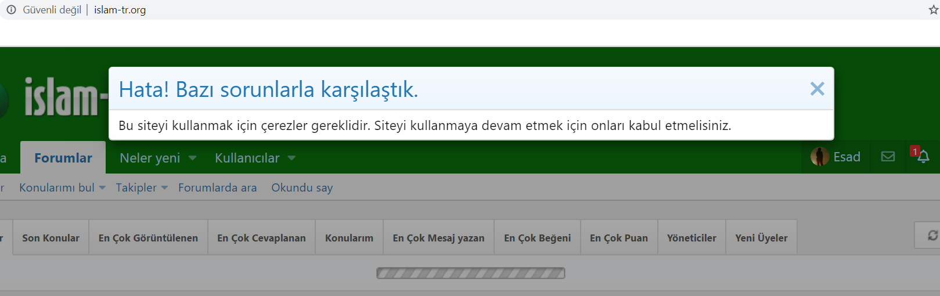940x296 pixels.
Task: Select the Son Konular tab
Action: coord(51,238)
